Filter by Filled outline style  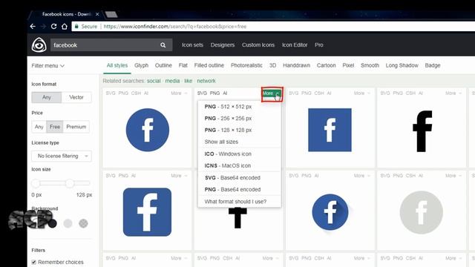click(x=209, y=65)
